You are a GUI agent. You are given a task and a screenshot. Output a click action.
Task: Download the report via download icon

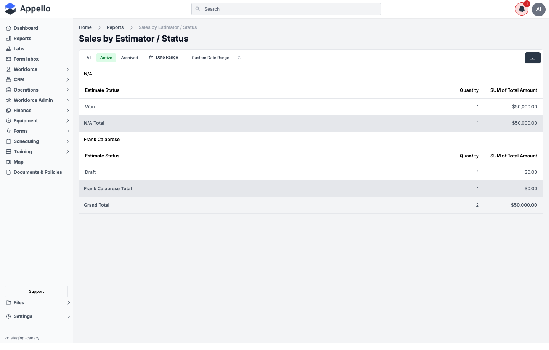point(533,58)
